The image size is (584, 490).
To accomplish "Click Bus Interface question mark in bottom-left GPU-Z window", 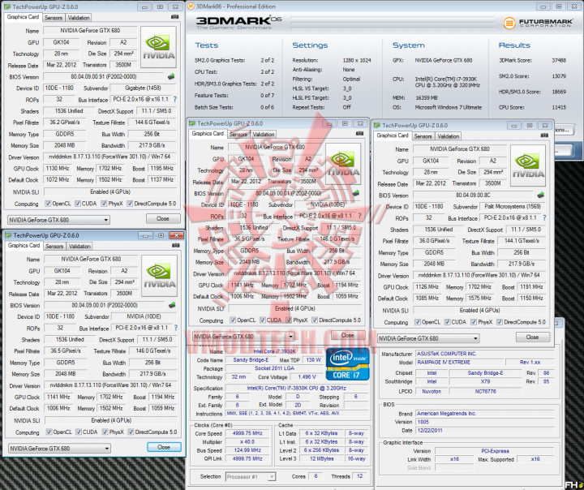I will tap(176, 328).
